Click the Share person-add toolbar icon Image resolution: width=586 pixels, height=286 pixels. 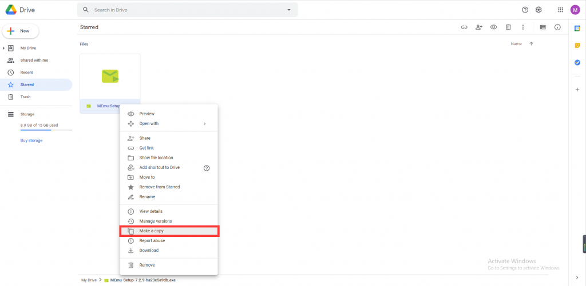[479, 27]
